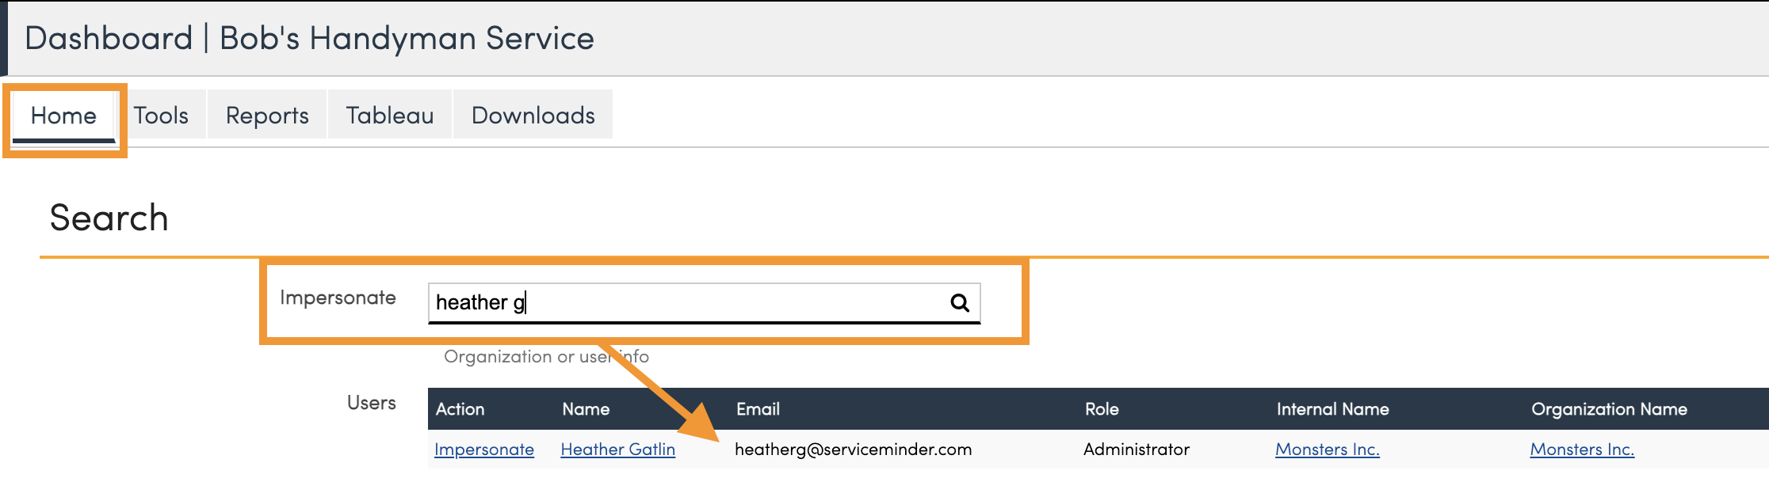
Task: Click the Organization Name column header
Action: 1610,409
